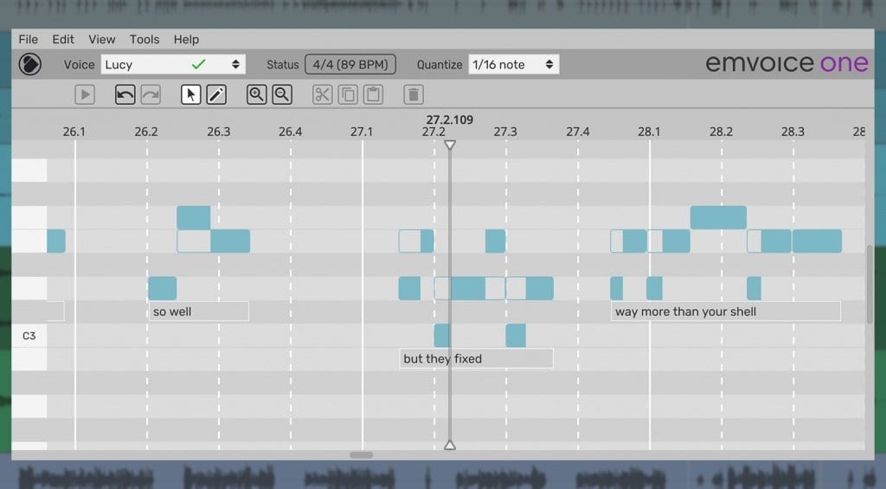
Task: Open the Tools menu
Action: pyautogui.click(x=144, y=40)
